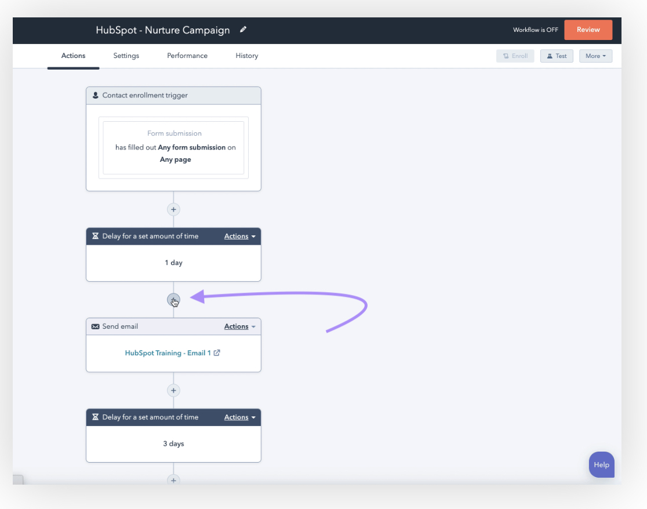Select the Form submission trigger card

[174, 147]
